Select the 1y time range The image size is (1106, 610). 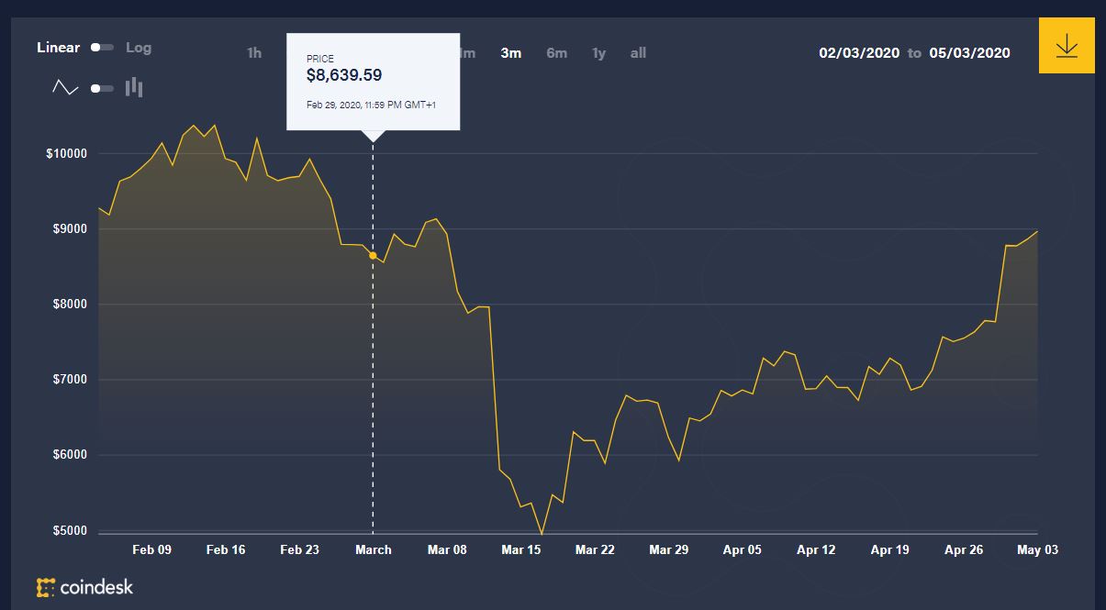pos(599,53)
